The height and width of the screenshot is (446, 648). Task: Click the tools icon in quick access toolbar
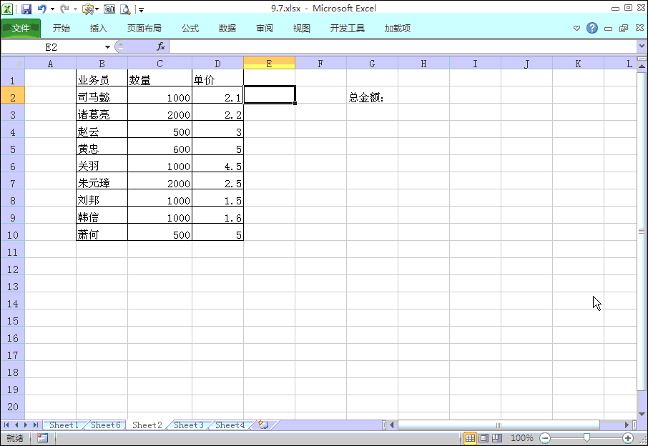(87, 9)
